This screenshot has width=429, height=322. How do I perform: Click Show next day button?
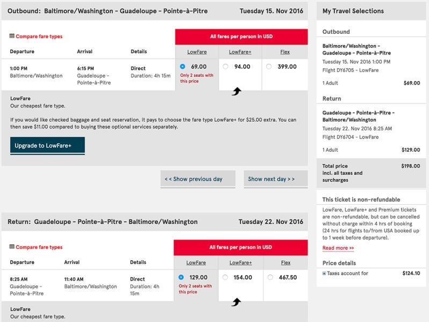click(x=275, y=179)
